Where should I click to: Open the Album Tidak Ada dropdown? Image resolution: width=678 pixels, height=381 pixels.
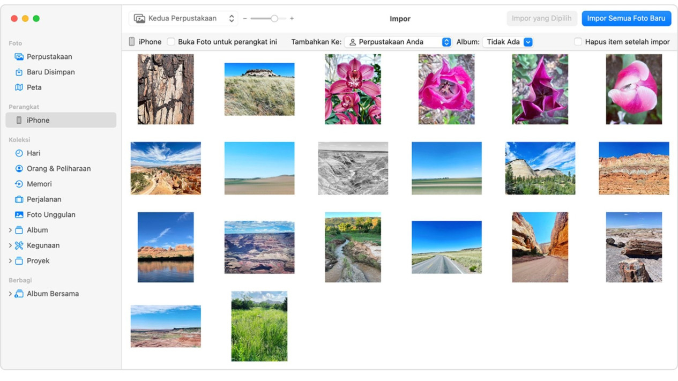coord(508,42)
